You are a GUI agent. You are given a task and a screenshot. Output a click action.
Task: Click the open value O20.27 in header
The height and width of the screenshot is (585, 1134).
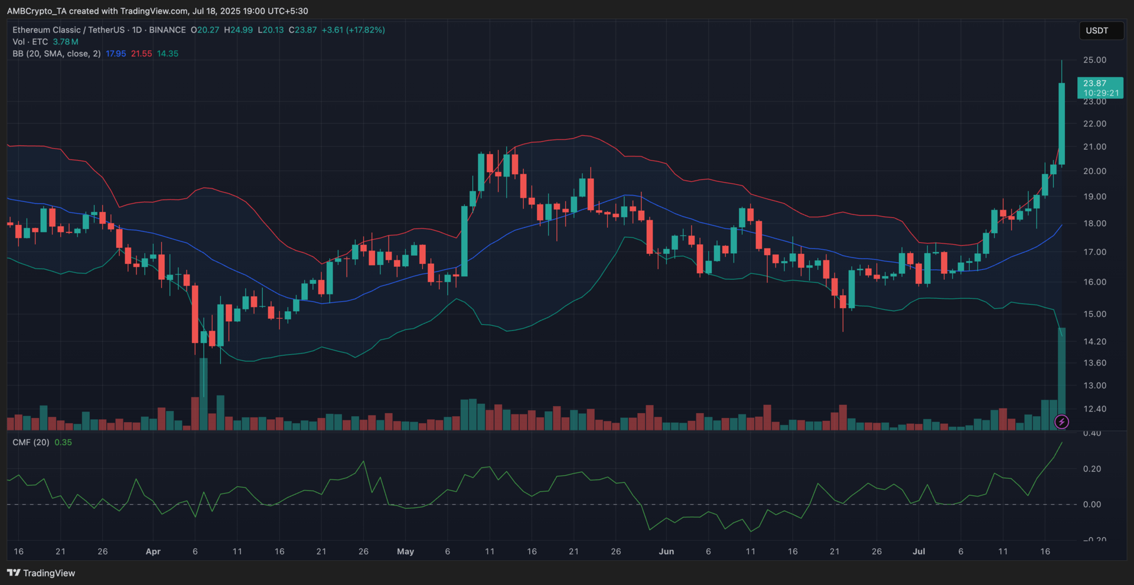[x=205, y=30]
